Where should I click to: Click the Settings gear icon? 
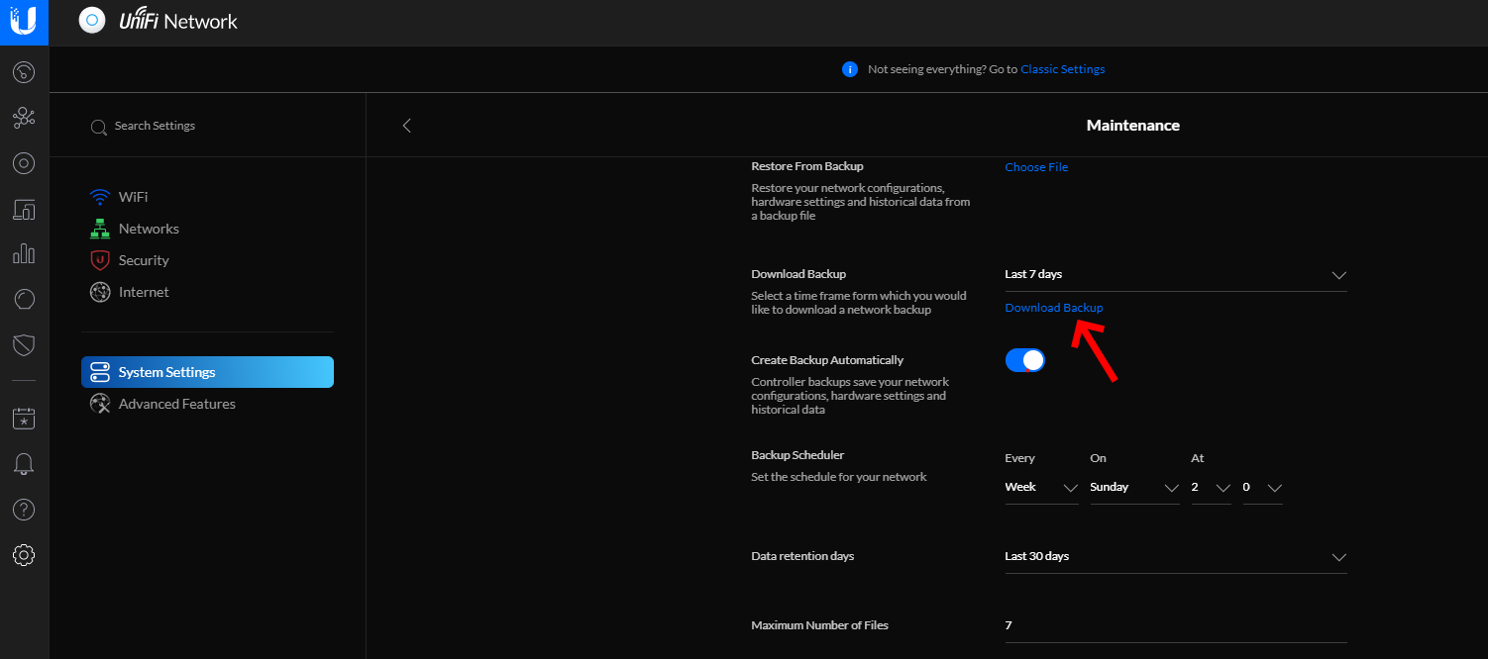[x=24, y=555]
